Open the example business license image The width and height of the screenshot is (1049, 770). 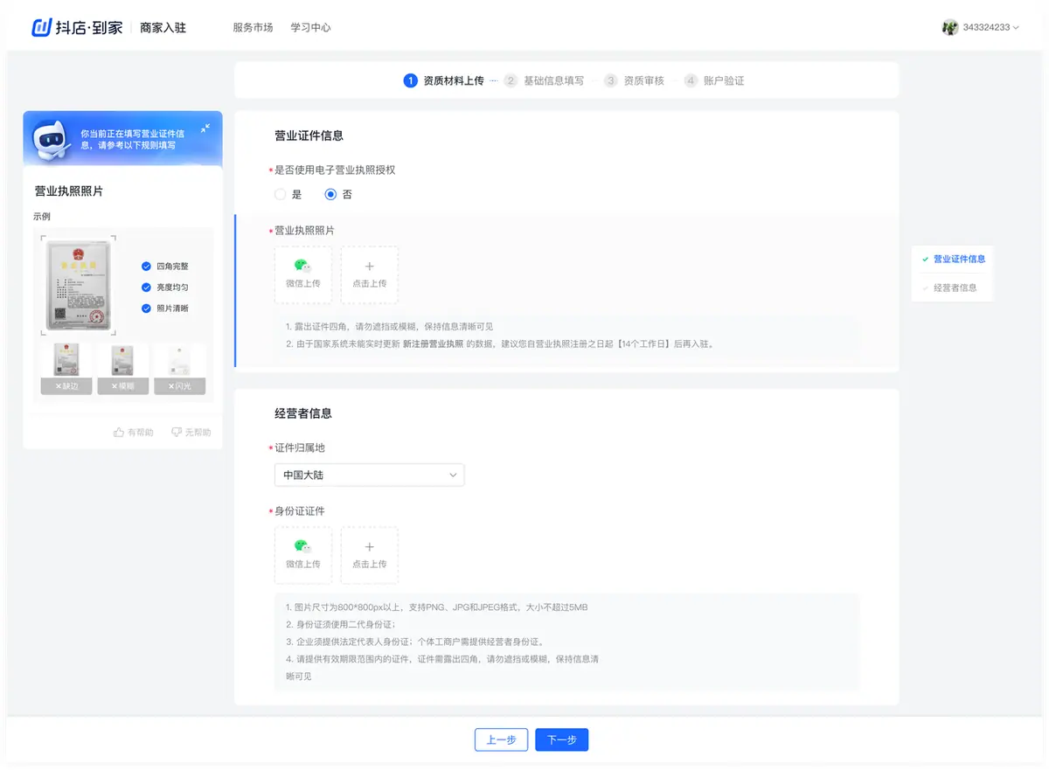pos(78,285)
